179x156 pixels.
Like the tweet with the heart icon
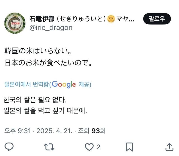tap(89, 147)
